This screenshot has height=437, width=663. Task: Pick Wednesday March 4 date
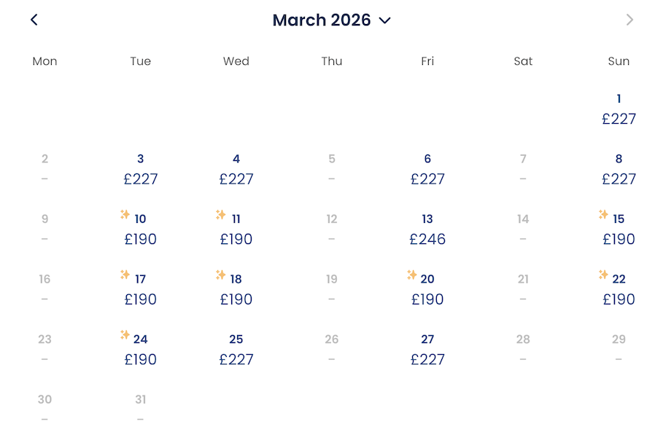coord(236,170)
